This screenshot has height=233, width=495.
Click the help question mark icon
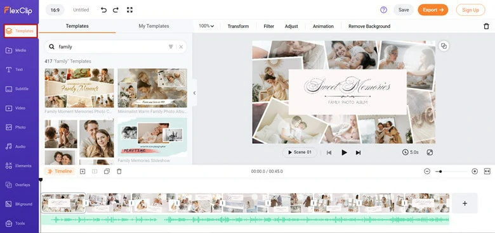tap(383, 9)
